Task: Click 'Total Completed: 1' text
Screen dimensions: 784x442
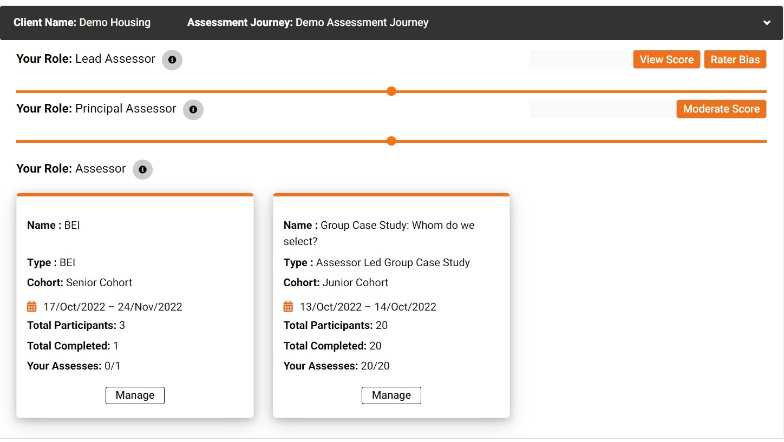Action: pyautogui.click(x=73, y=346)
